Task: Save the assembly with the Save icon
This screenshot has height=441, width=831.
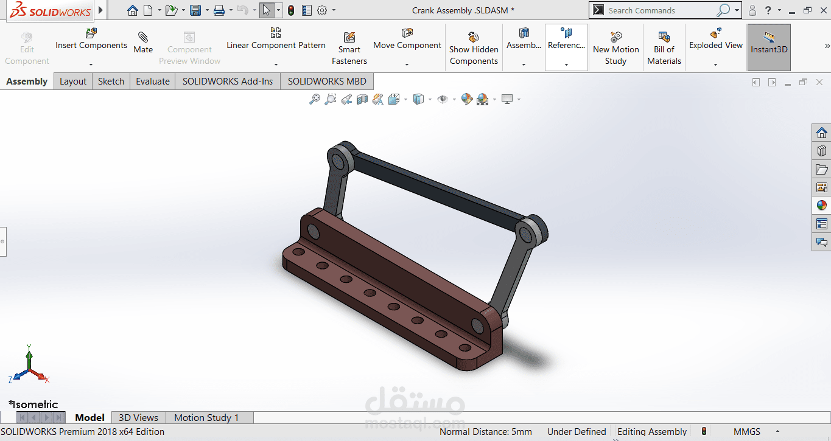Action: click(x=195, y=10)
